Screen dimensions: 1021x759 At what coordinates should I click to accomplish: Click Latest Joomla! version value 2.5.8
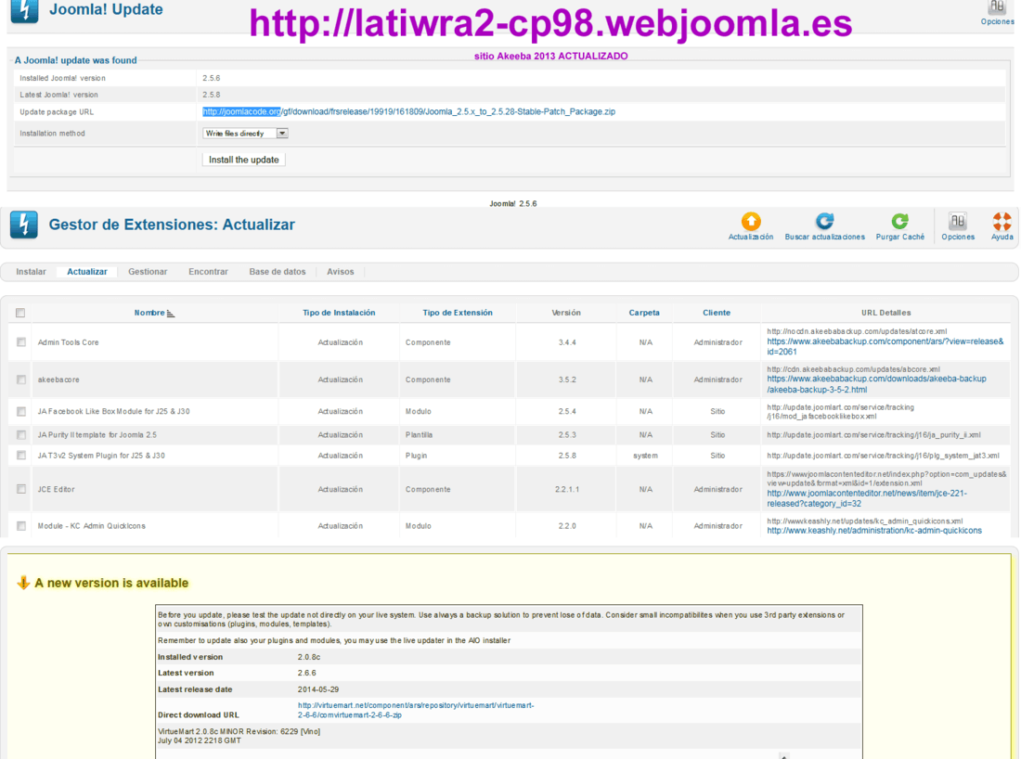211,95
